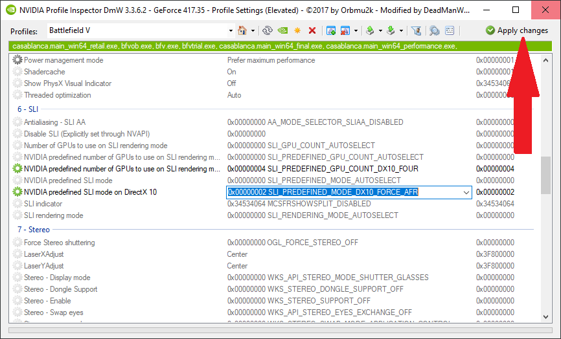Click the scan for modified profiles icon
Image resolution: width=561 pixels, height=339 pixels.
(x=434, y=30)
